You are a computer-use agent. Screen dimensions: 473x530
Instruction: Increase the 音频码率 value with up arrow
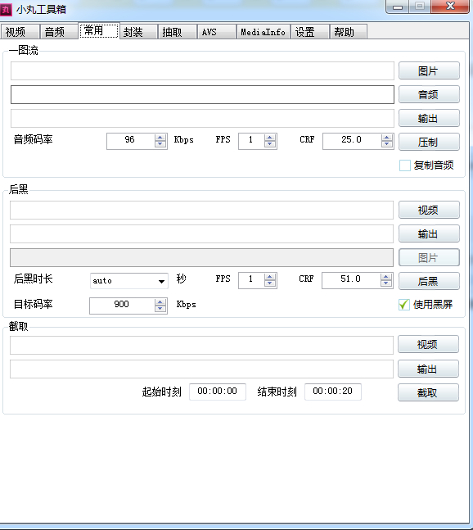(x=160, y=137)
